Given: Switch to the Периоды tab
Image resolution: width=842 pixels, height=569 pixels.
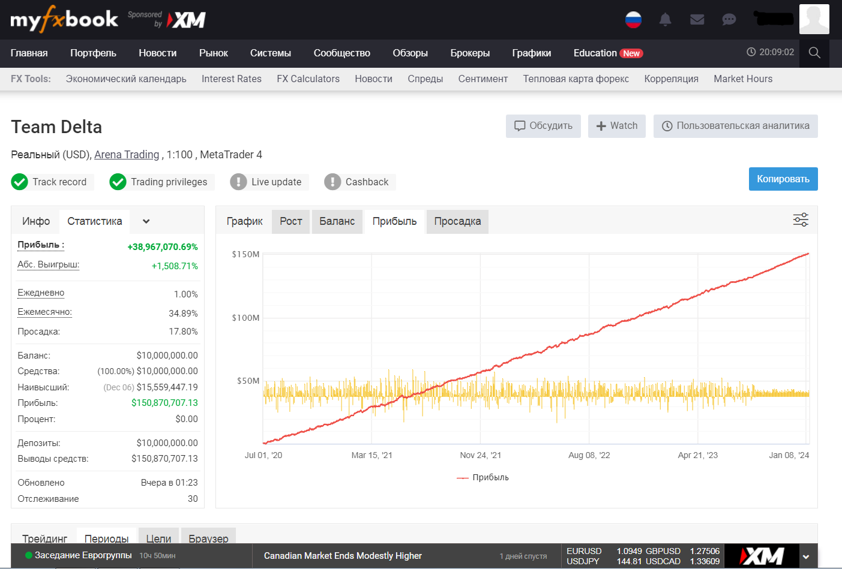Looking at the screenshot, I should (x=107, y=537).
